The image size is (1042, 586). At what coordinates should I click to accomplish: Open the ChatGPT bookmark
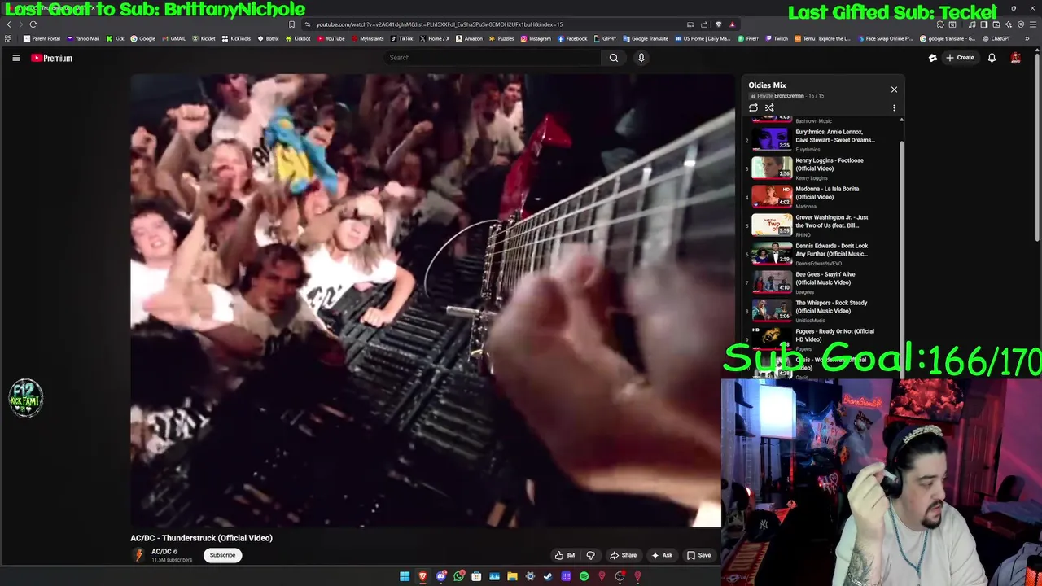tap(996, 38)
